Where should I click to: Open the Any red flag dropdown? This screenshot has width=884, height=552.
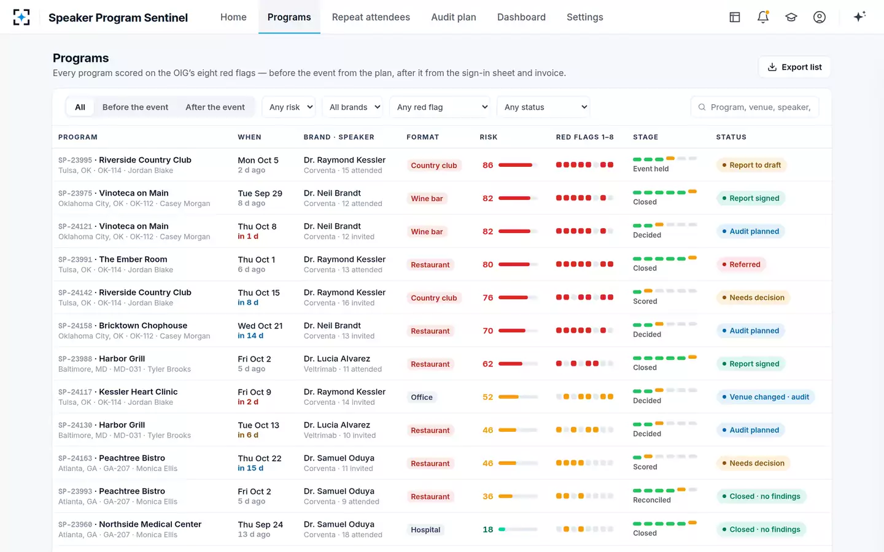[x=440, y=107]
